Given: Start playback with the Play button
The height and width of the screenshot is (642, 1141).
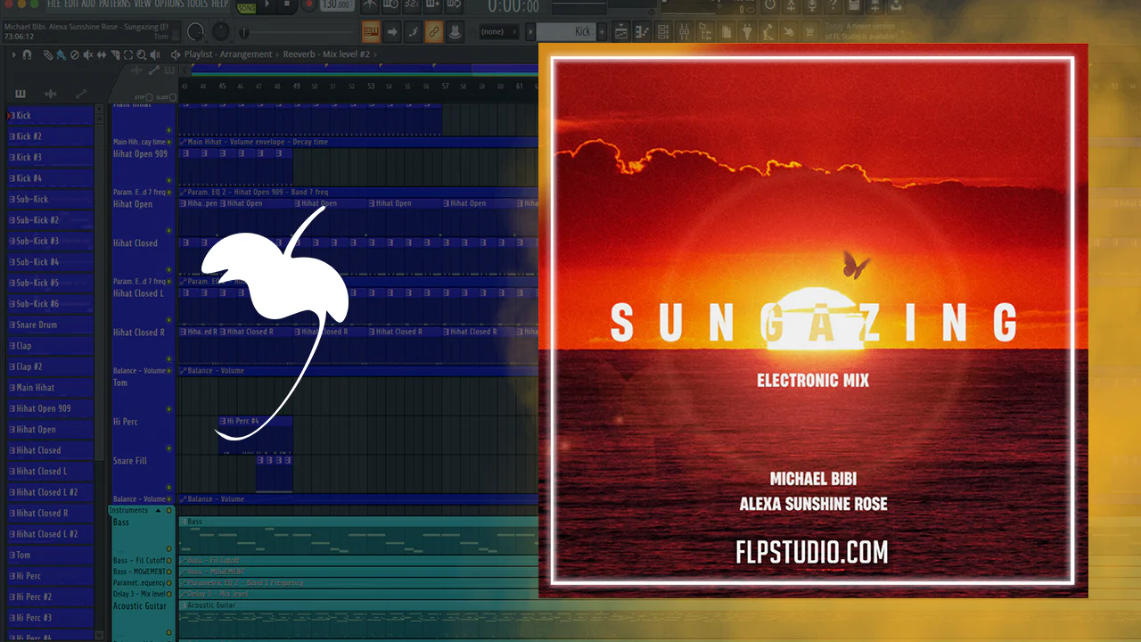Looking at the screenshot, I should [x=265, y=4].
